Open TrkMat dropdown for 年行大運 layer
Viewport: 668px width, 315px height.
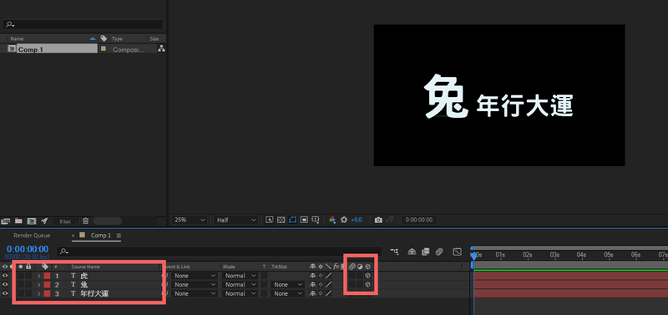[286, 293]
